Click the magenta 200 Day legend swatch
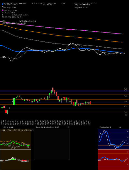 [x=3, y=11]
